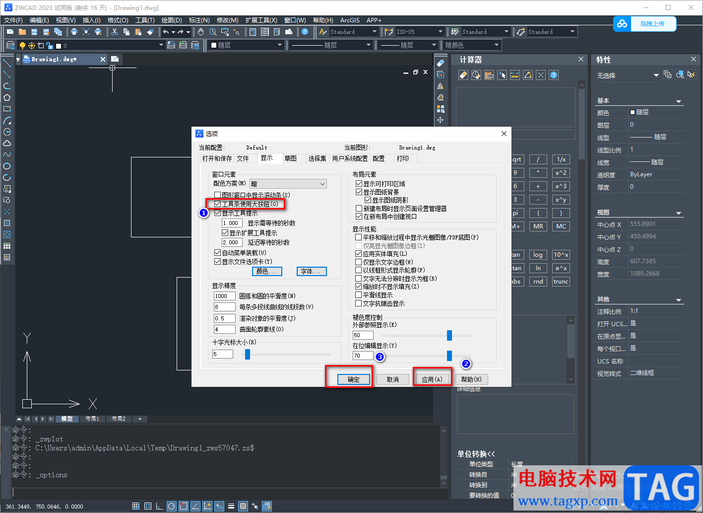This screenshot has width=703, height=513.
Task: Click the 外部参照显示 slider handle
Action: pyautogui.click(x=449, y=335)
